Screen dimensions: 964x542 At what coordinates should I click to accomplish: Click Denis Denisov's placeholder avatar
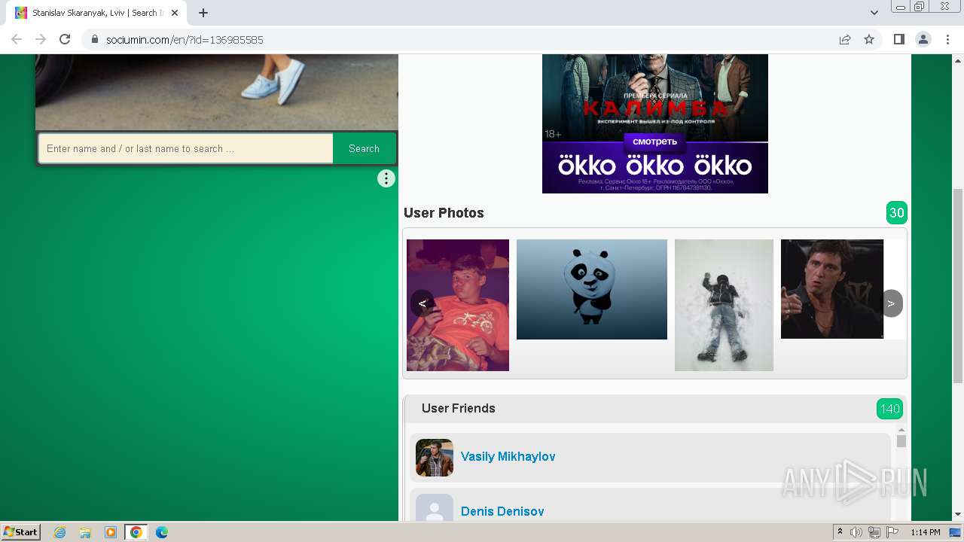coord(435,507)
